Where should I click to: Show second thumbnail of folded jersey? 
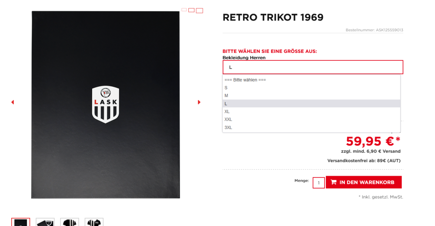(45, 222)
